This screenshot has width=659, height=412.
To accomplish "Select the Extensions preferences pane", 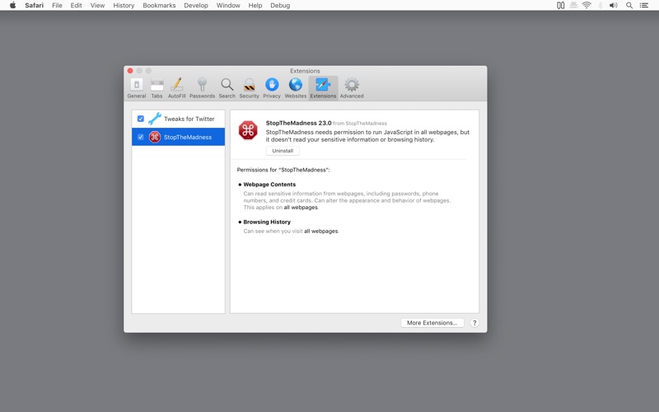I will (x=323, y=88).
